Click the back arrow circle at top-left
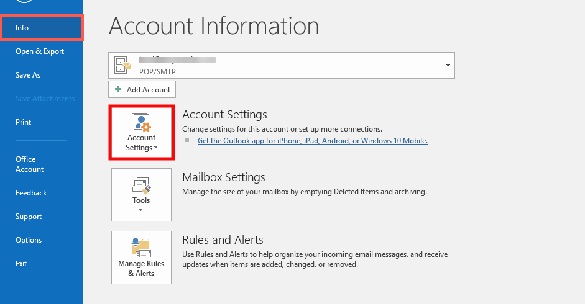Image resolution: width=585 pixels, height=304 pixels. click(24, 3)
